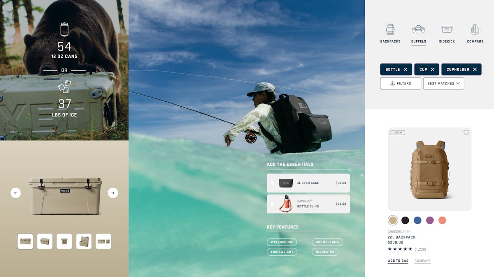
Task: Go to next cooler image arrow
Action: tap(113, 192)
